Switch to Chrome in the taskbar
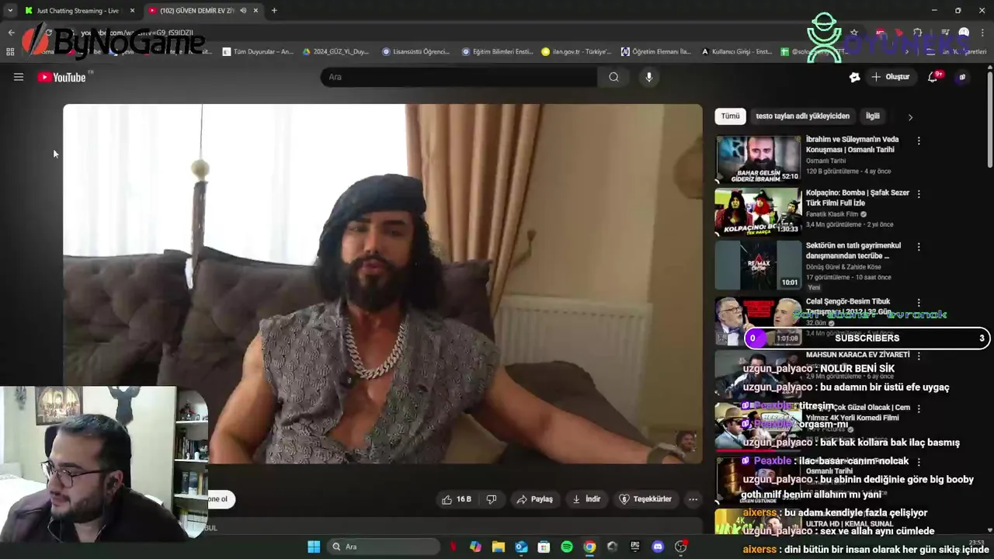Image resolution: width=994 pixels, height=559 pixels. [589, 547]
